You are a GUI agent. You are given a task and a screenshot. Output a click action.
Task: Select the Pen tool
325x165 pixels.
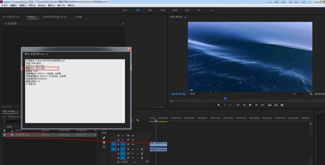pyautogui.click(x=104, y=138)
